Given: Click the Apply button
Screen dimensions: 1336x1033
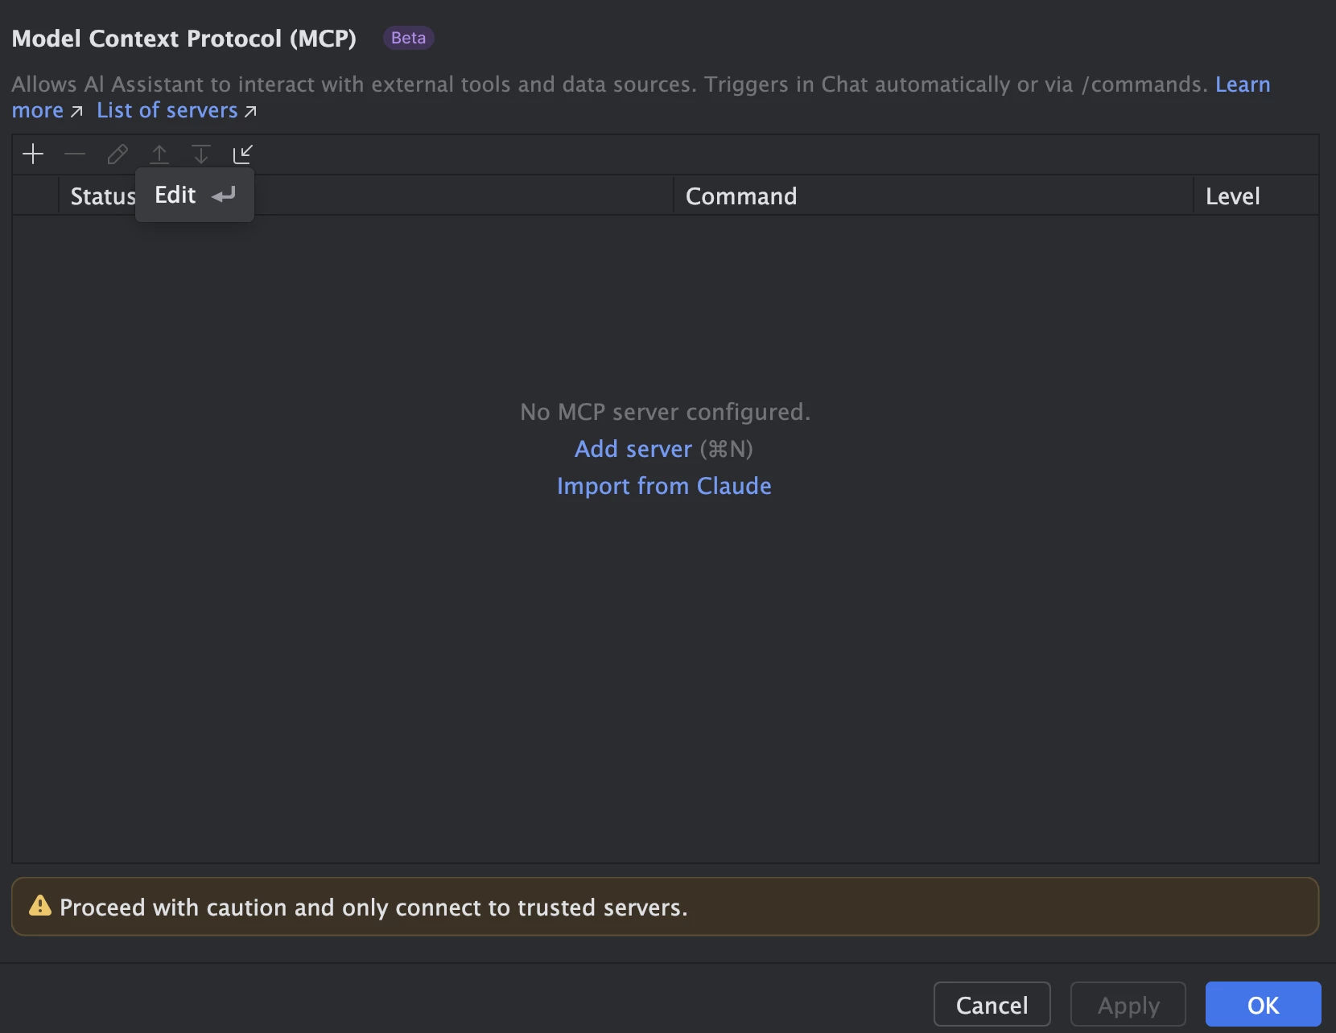Looking at the screenshot, I should [1128, 1005].
